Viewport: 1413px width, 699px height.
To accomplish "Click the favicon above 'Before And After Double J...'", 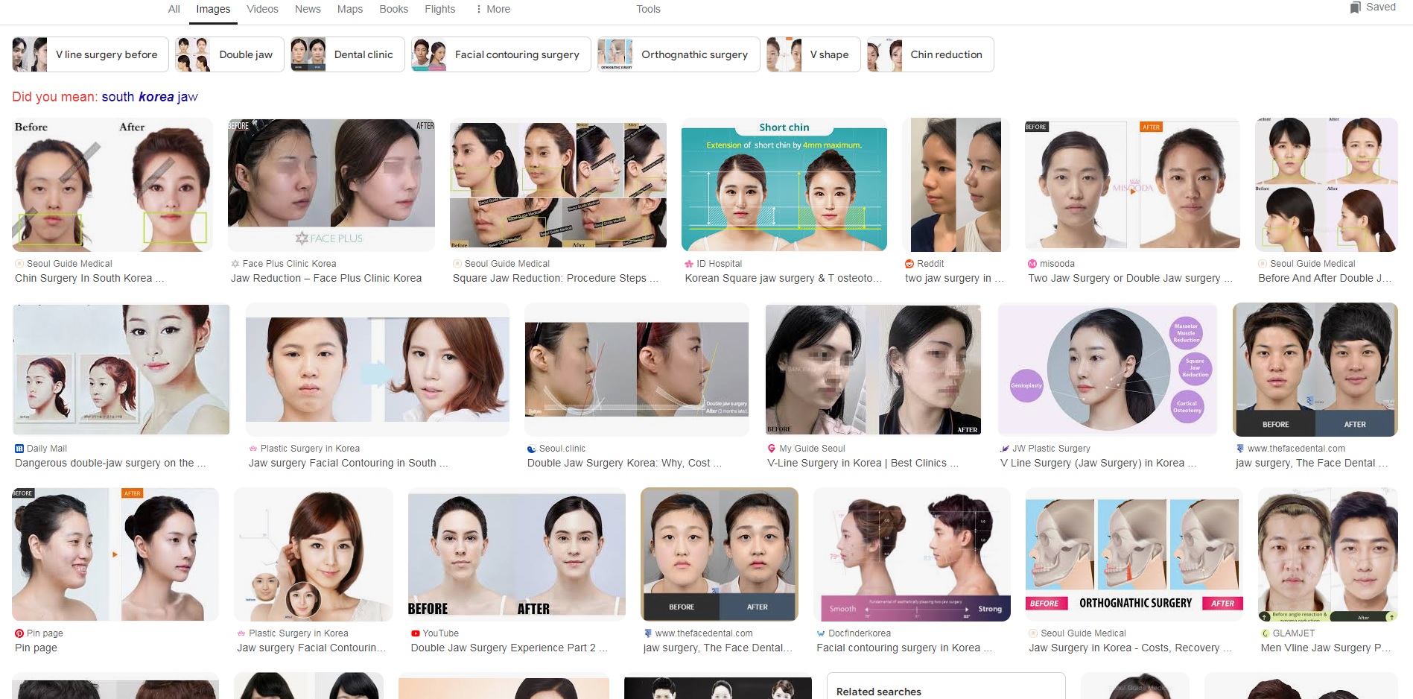I will point(1263,264).
